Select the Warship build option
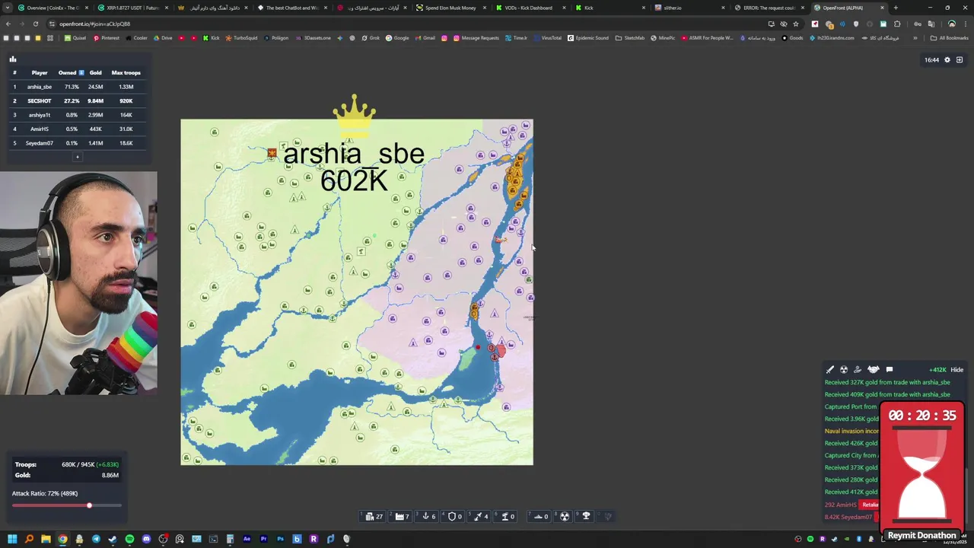The width and height of the screenshot is (974, 548). coord(539,516)
